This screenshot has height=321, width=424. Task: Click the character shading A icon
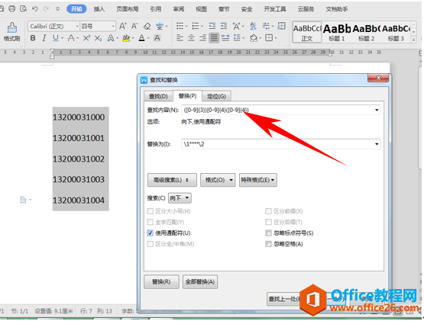coord(157,38)
